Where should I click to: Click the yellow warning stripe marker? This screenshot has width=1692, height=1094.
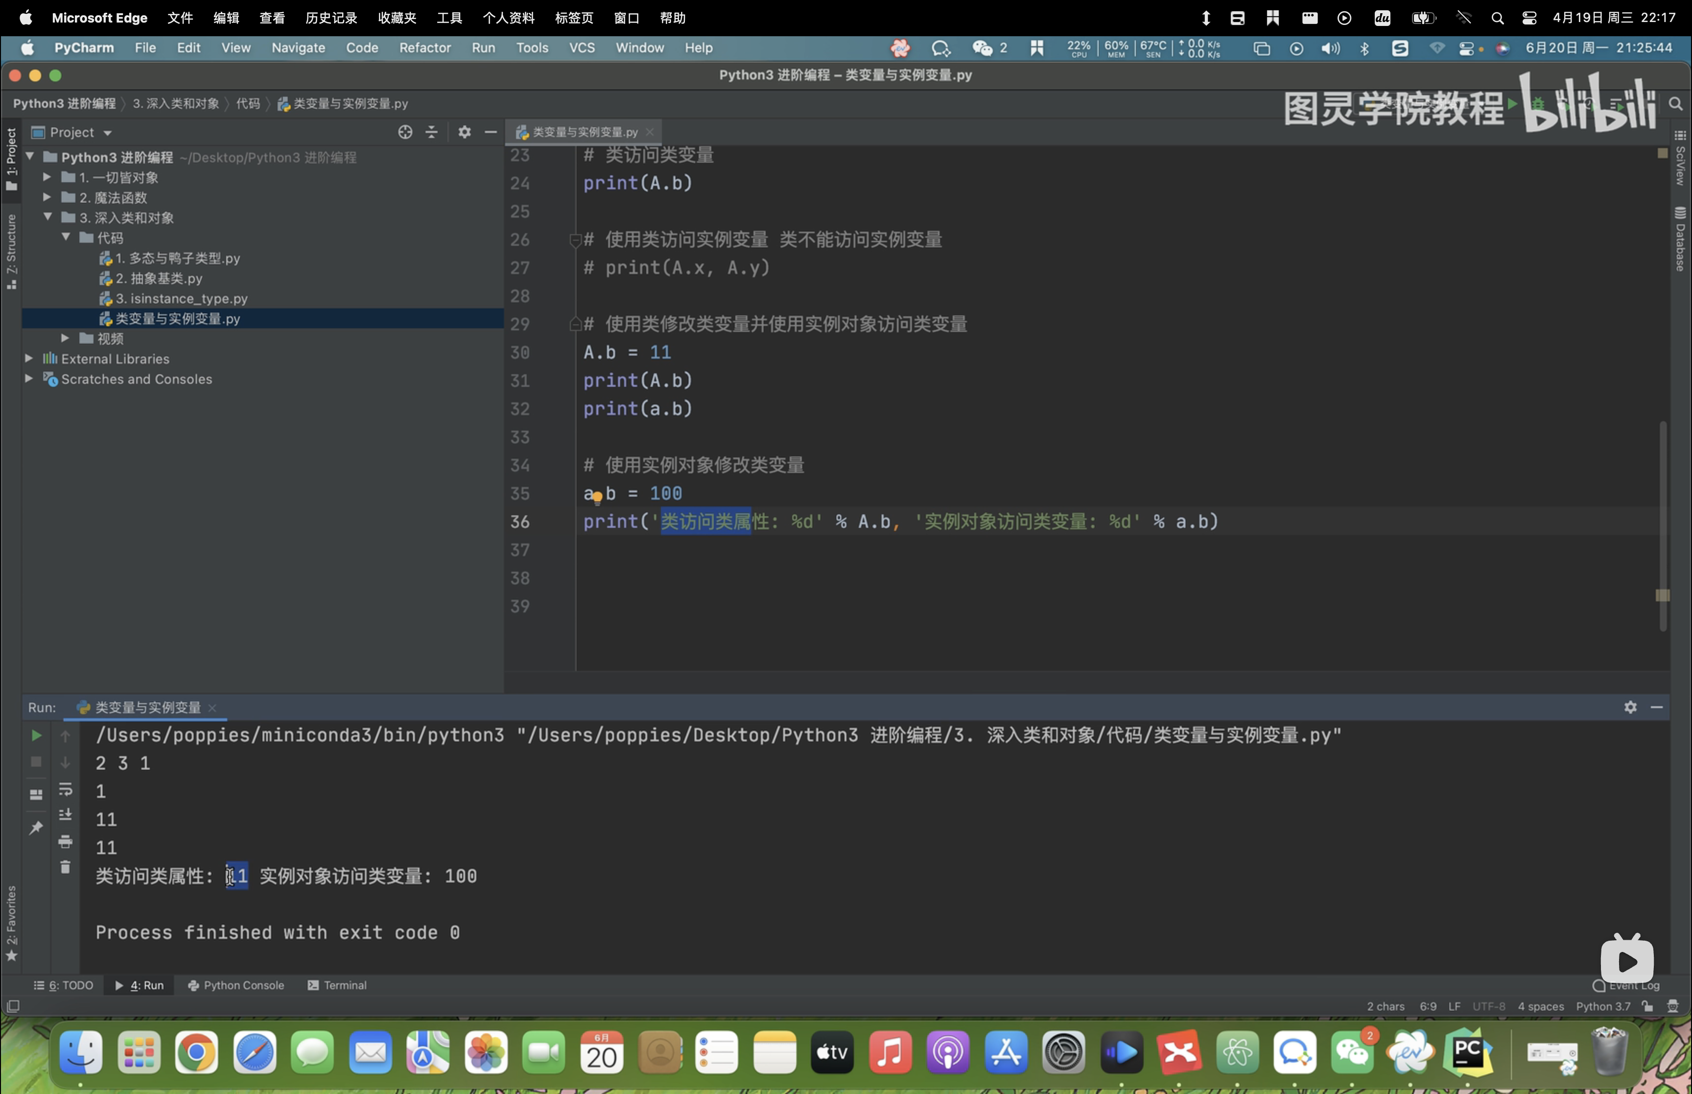coord(1662,595)
